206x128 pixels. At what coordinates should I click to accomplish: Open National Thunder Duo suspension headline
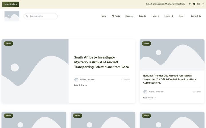tap(169, 79)
